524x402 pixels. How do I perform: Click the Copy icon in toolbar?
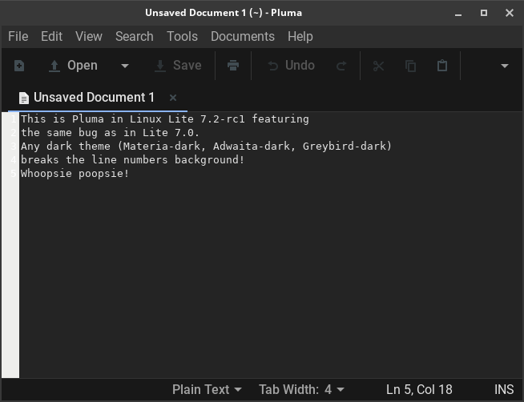pyautogui.click(x=410, y=66)
